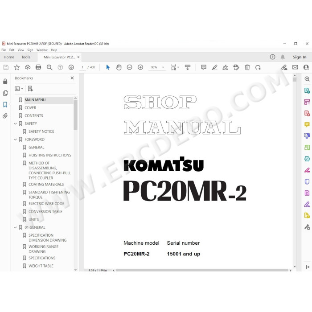Screen dimensions: 312x312
Task: Open the Find text magnifier
Action: click(49, 67)
